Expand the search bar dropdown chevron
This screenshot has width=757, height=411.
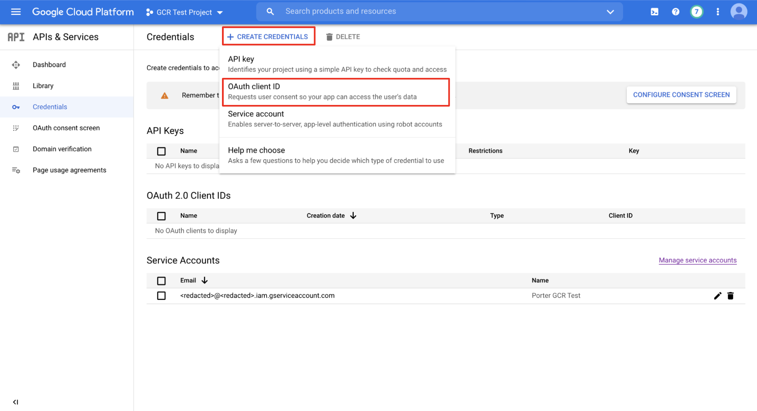pos(610,12)
